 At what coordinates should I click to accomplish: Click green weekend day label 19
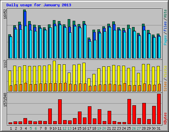[x=99, y=128]
